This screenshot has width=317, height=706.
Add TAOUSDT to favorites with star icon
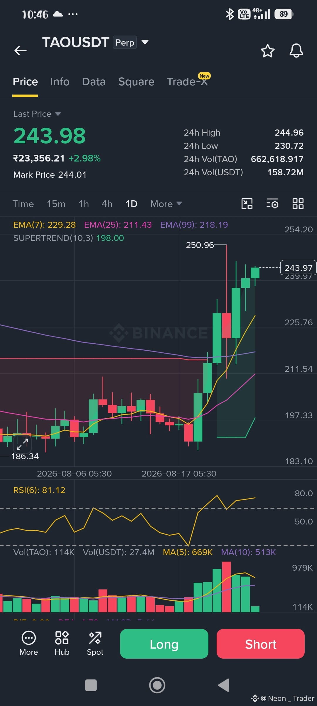[x=268, y=51]
